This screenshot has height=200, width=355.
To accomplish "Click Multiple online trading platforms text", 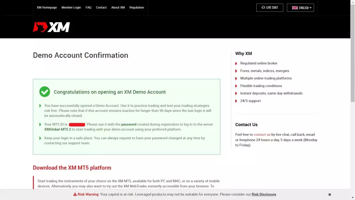I will 266,78.
